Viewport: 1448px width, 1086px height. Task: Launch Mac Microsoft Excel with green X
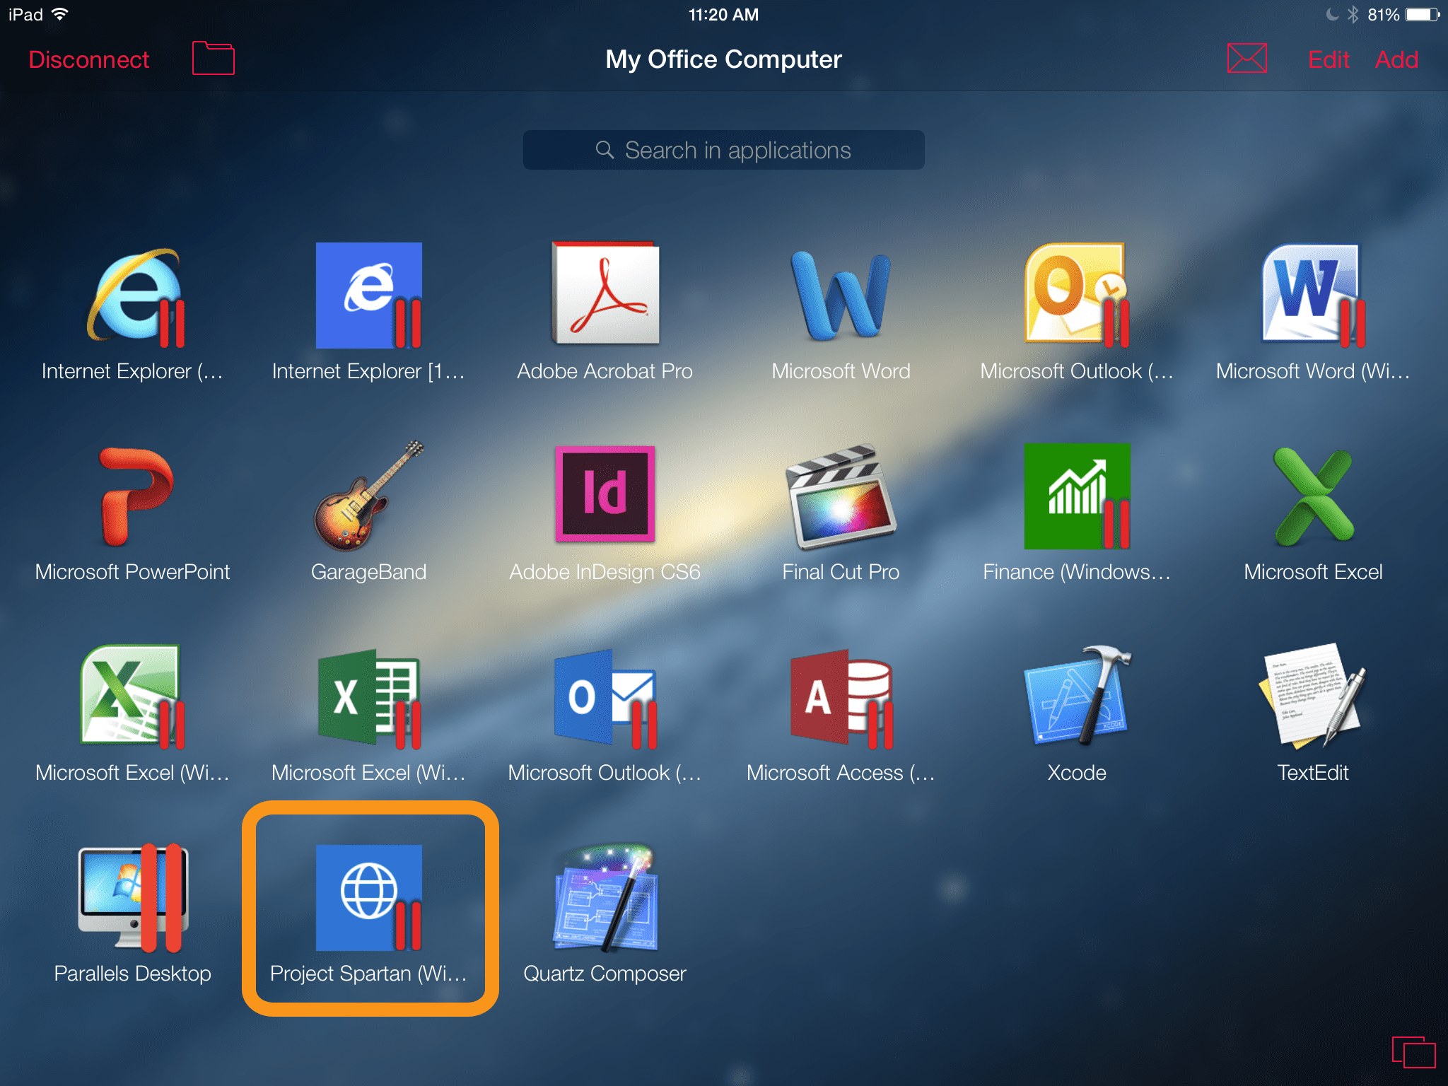(1313, 497)
